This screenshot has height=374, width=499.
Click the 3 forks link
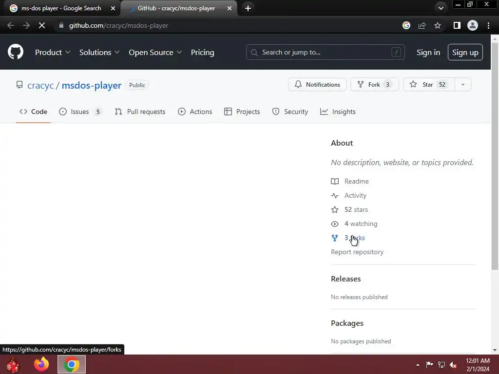point(355,238)
